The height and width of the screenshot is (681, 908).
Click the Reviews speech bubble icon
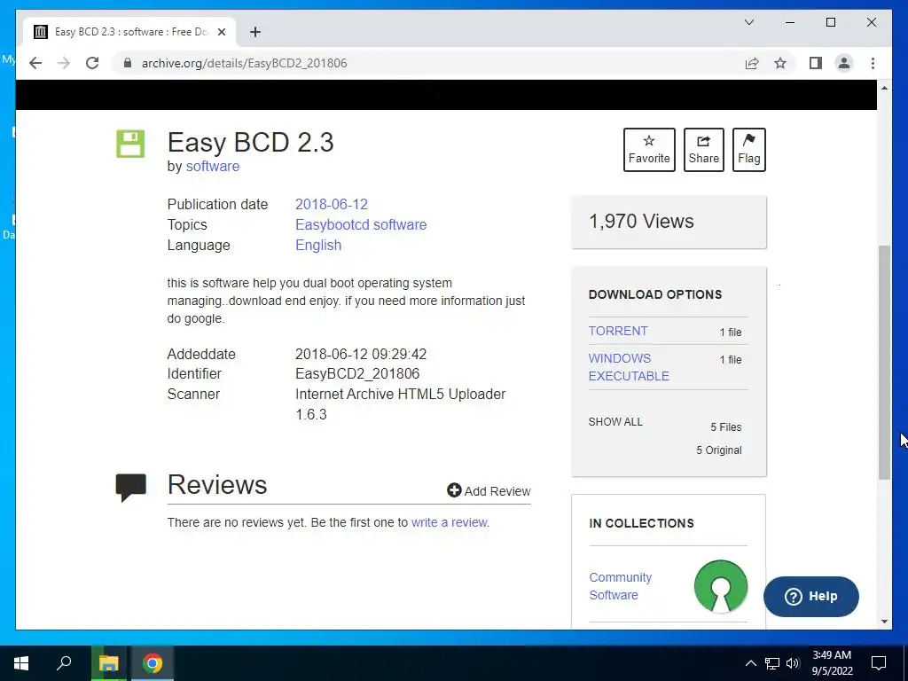131,487
